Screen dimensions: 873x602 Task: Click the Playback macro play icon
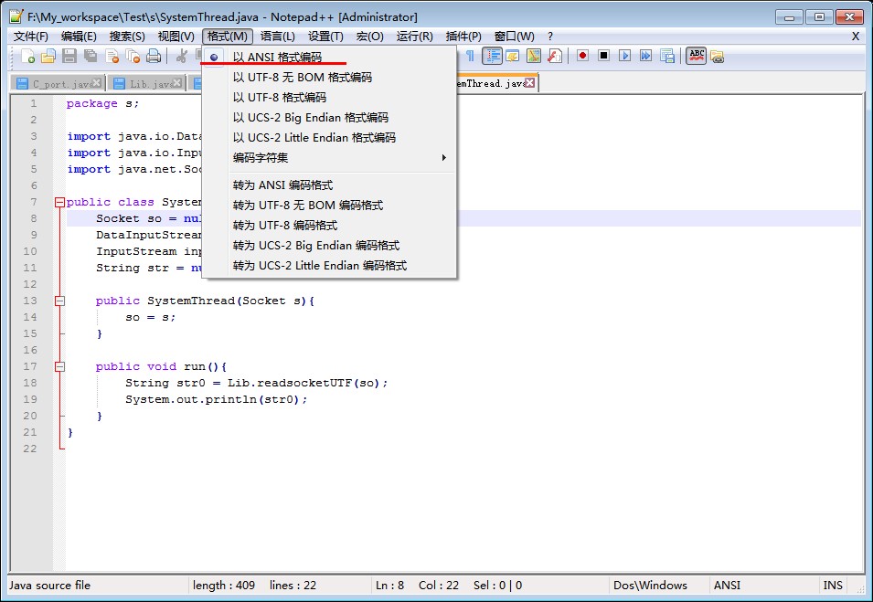pos(624,56)
